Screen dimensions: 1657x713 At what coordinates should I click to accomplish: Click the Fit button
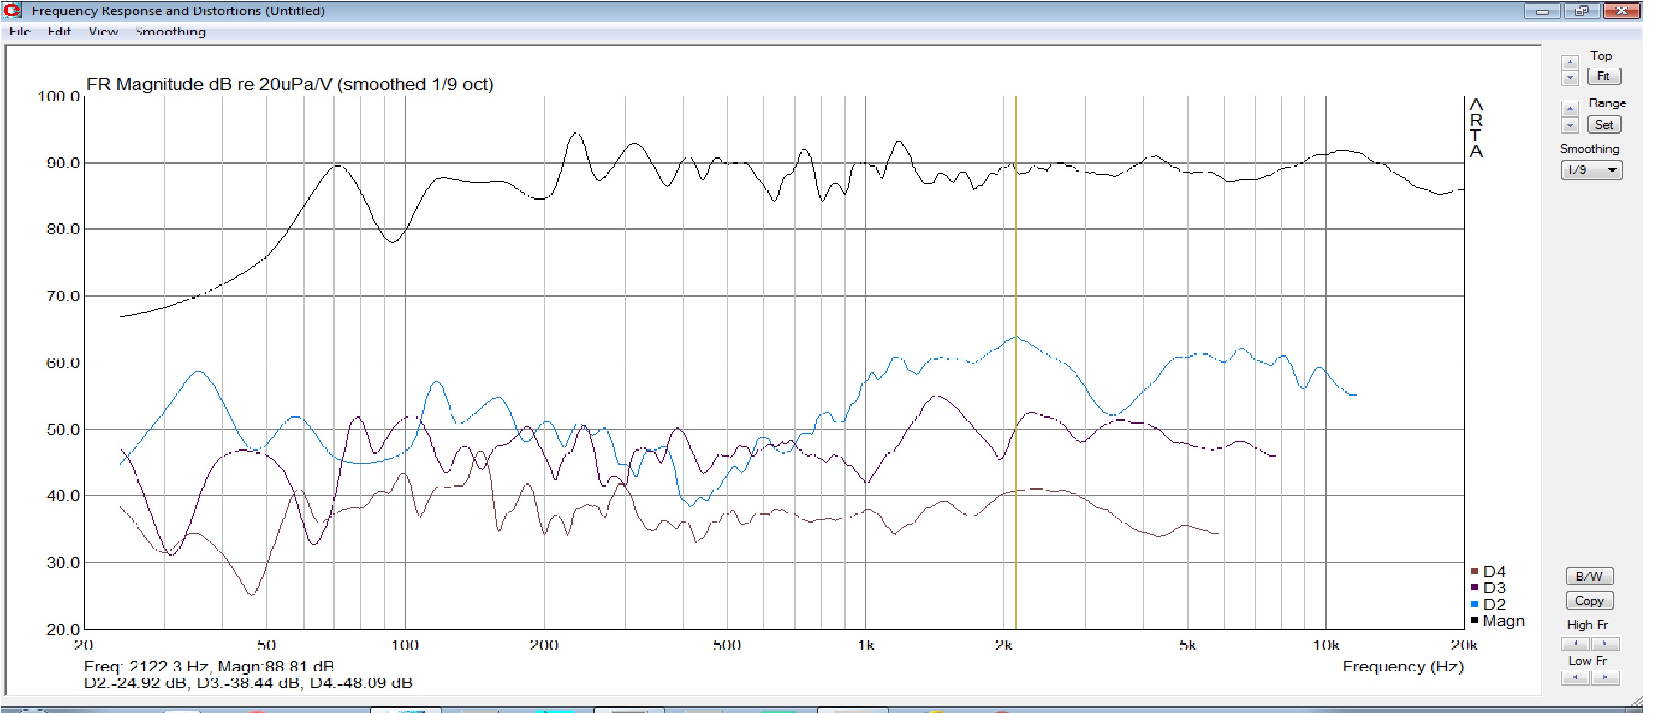coord(1604,76)
